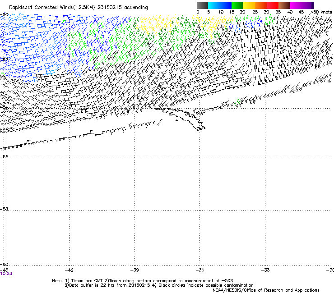Click the -39 longitude axis label
The width and height of the screenshot is (334, 293).
pyautogui.click(x=135, y=270)
